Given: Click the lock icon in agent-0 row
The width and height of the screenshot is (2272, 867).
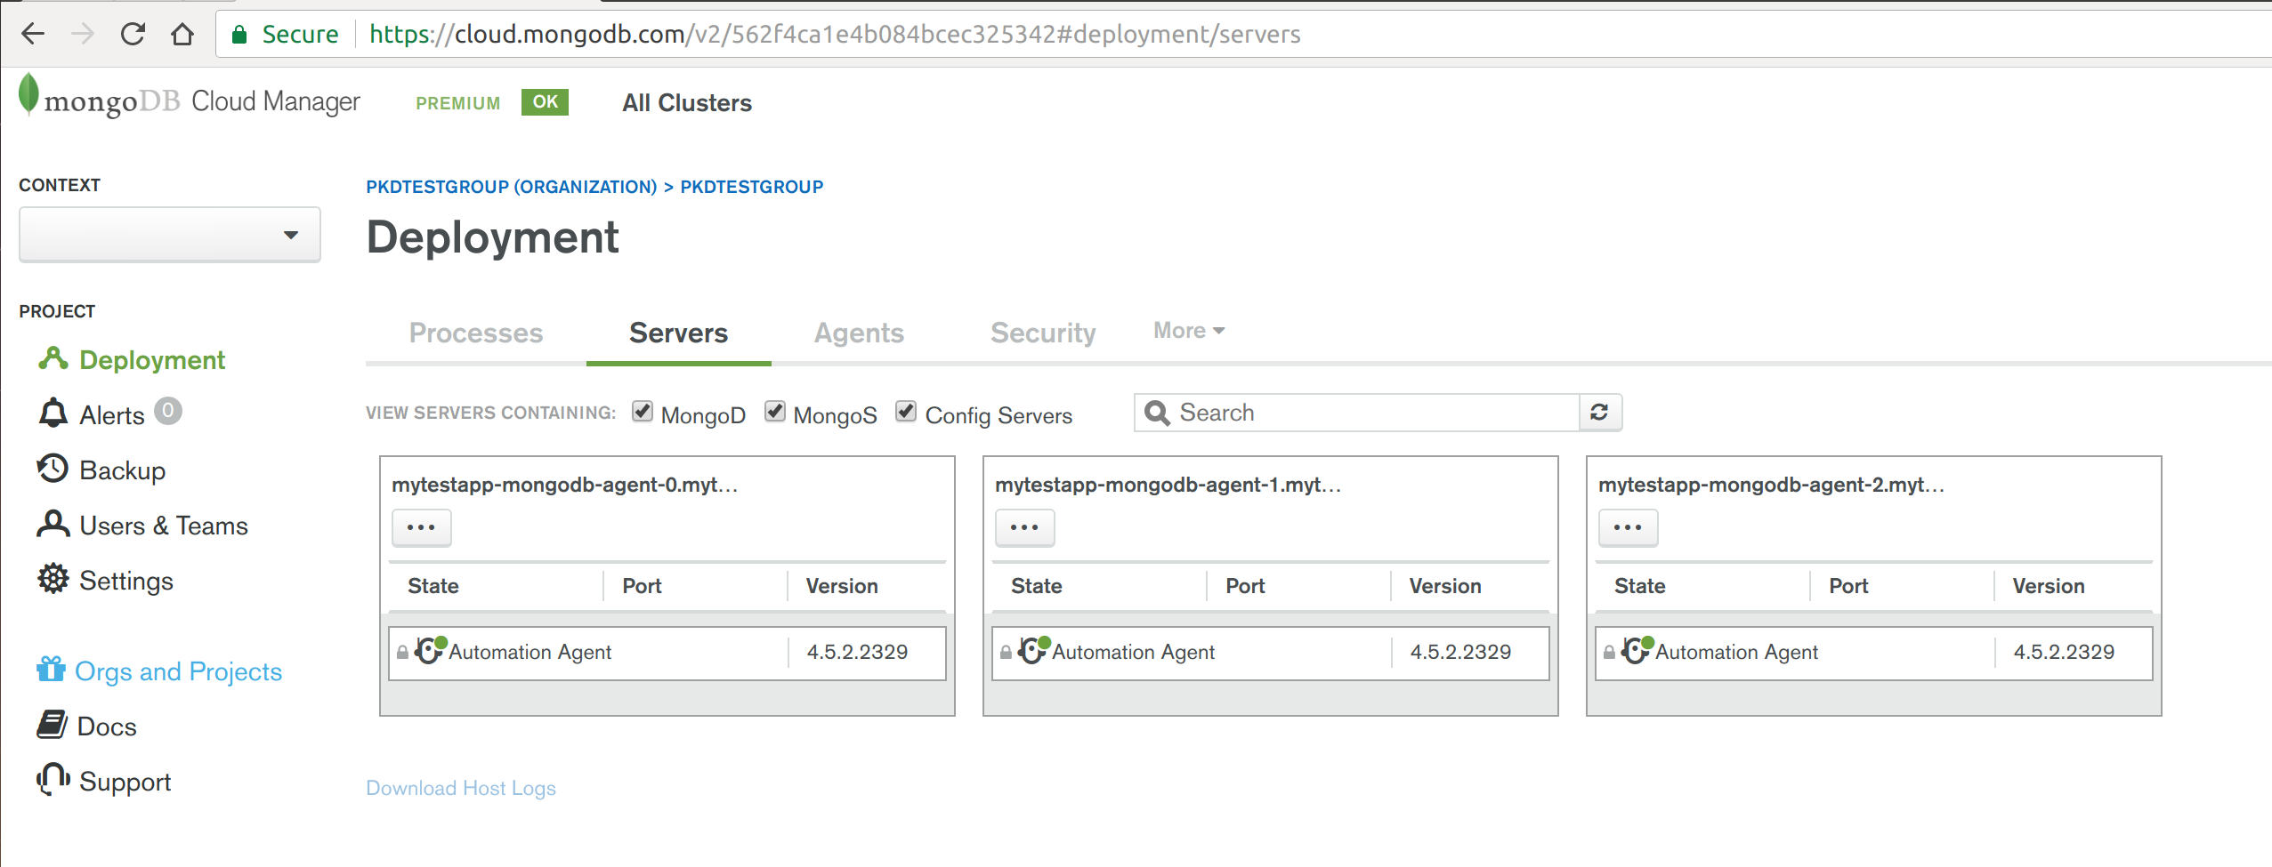Looking at the screenshot, I should coord(402,653).
